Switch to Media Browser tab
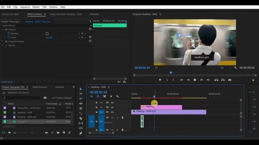This screenshot has height=145, width=259. (x=40, y=87)
